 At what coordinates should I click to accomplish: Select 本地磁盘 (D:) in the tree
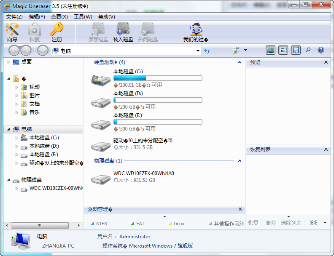pos(44,146)
